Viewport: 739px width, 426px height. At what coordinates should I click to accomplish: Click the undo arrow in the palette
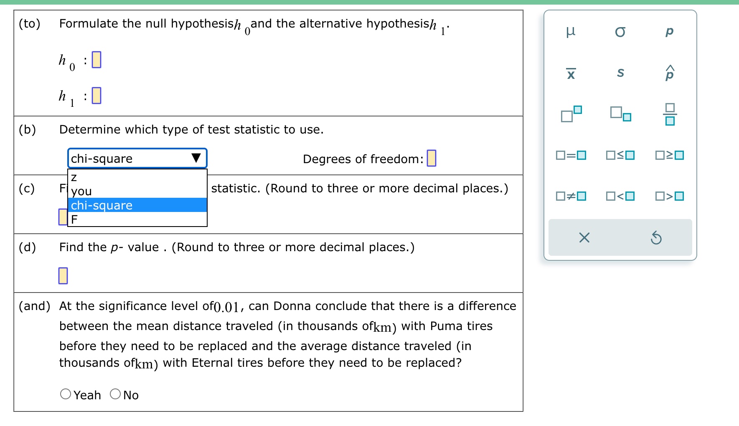tap(655, 237)
